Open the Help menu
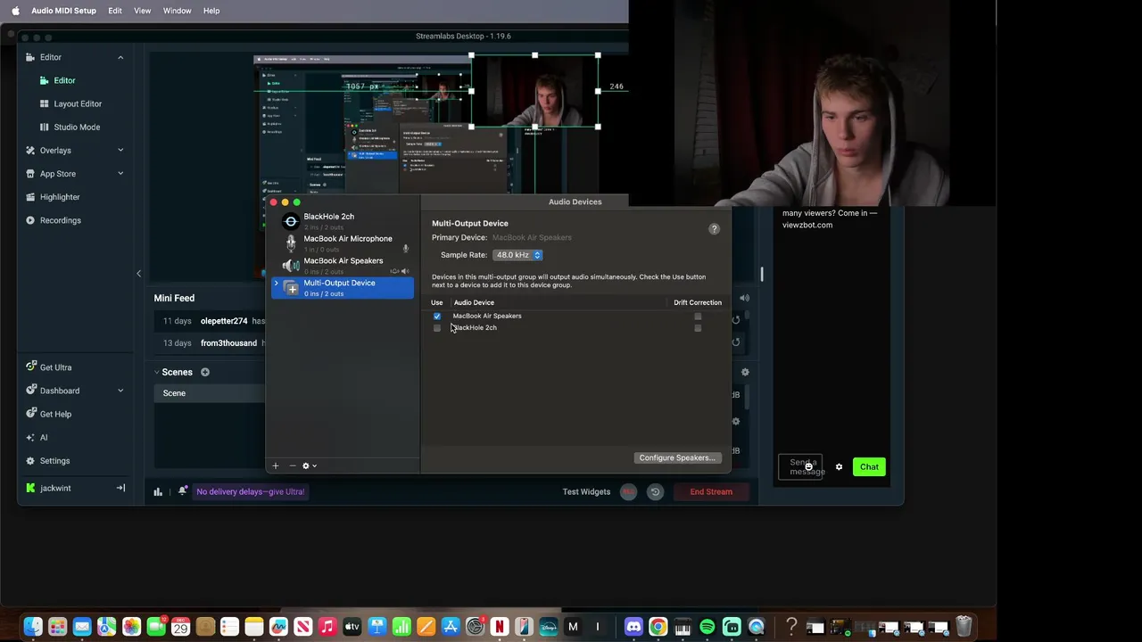Viewport: 1142px width, 642px height. coord(211,11)
